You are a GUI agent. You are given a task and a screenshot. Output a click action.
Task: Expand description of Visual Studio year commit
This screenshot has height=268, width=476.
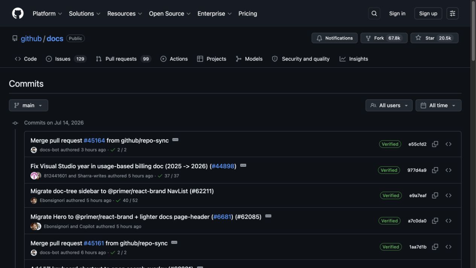coord(243,165)
